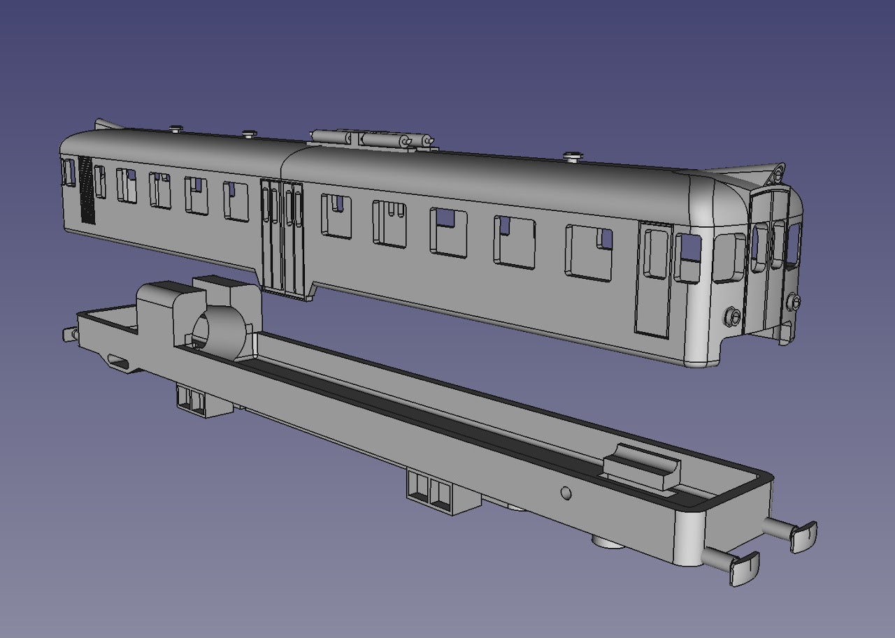Screen dimensions: 895x638
Task: Click the round boss underneath the chassis front
Action: [x=607, y=541]
